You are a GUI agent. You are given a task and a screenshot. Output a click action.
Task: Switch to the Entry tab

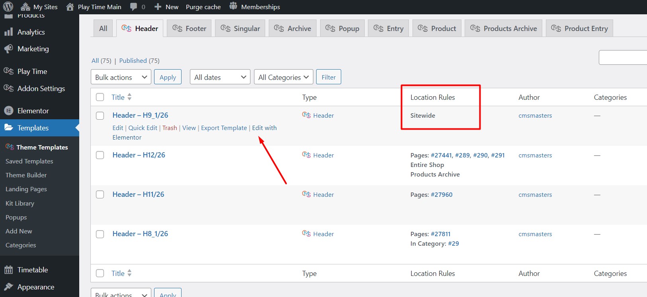[x=388, y=28]
